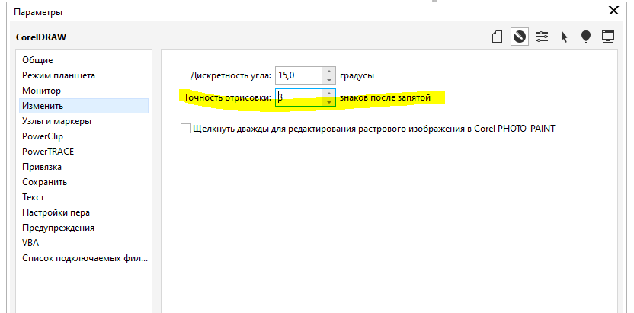Click the Дискретность угла value field

[299, 75]
